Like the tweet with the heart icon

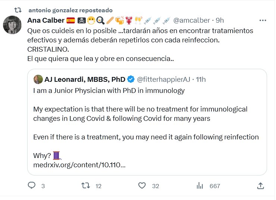[x=142, y=186]
